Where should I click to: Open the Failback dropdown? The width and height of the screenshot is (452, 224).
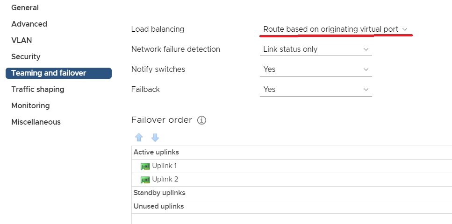[316, 90]
